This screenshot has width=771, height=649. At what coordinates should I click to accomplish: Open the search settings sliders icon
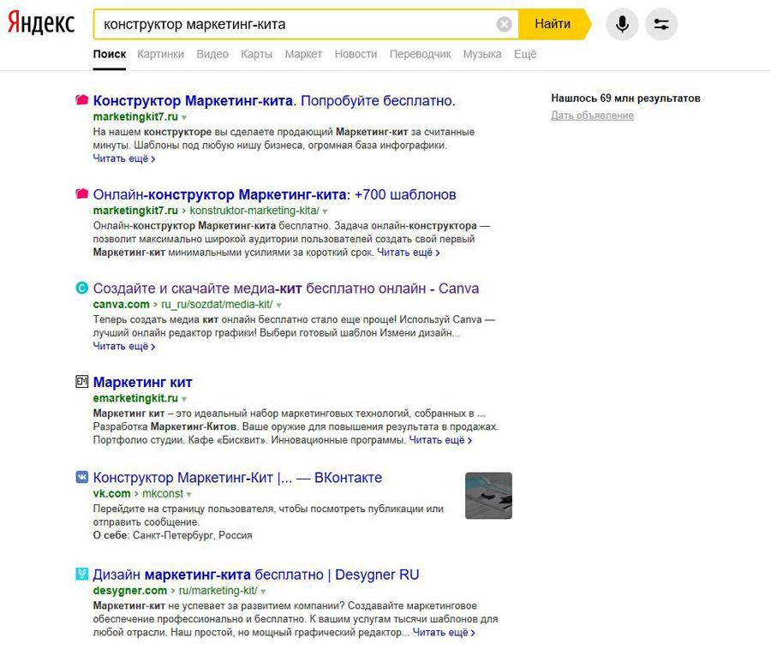pyautogui.click(x=660, y=24)
